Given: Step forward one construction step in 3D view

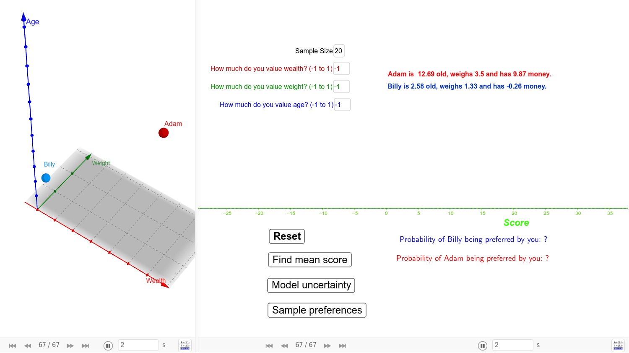Looking at the screenshot, I should 70,345.
